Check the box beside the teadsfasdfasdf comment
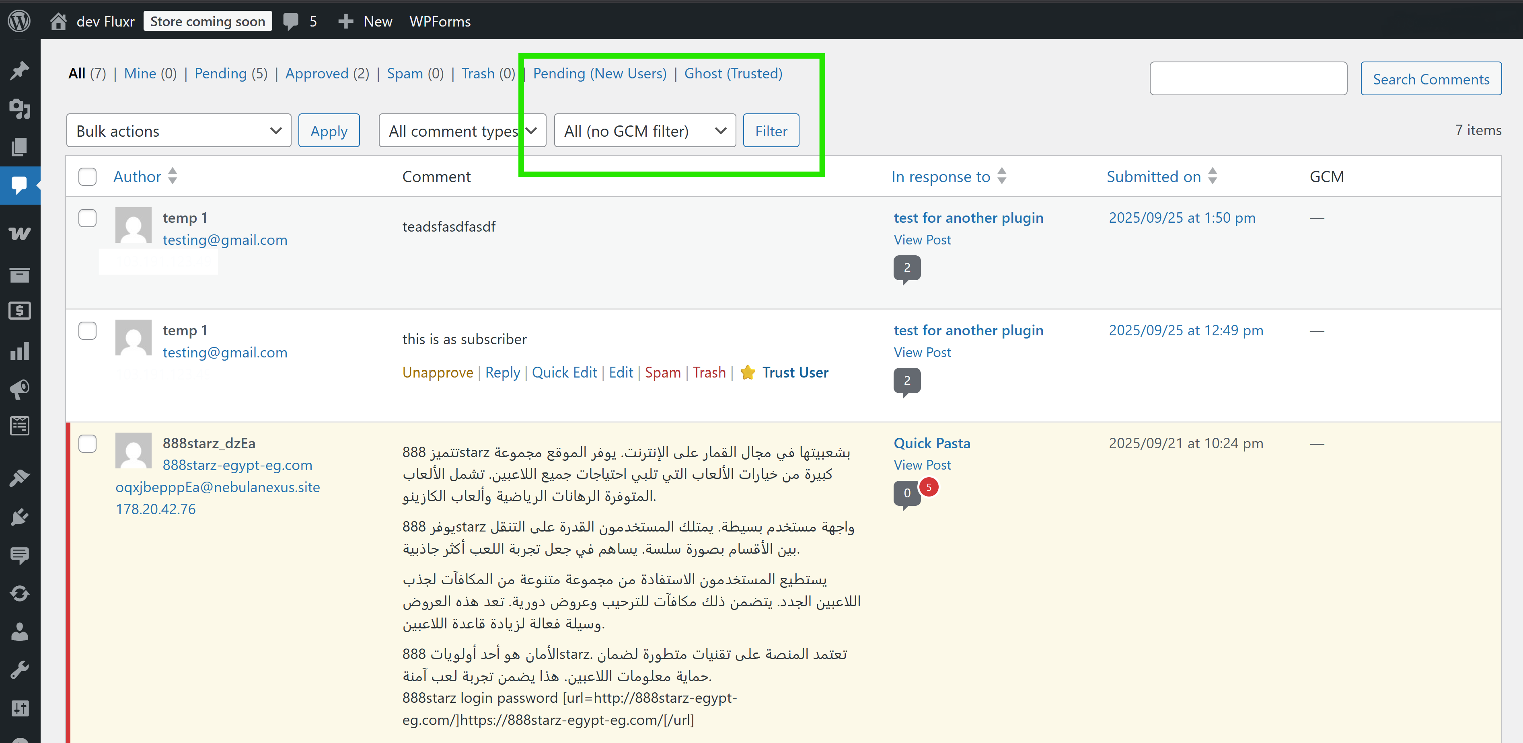1523x743 pixels. tap(87, 218)
